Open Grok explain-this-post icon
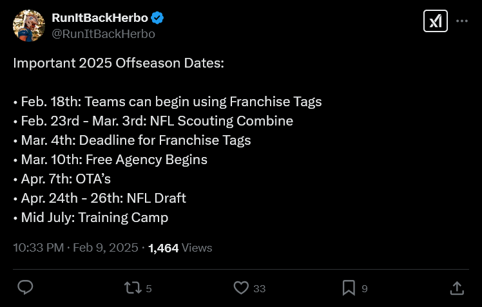482x307 pixels. tap(435, 21)
